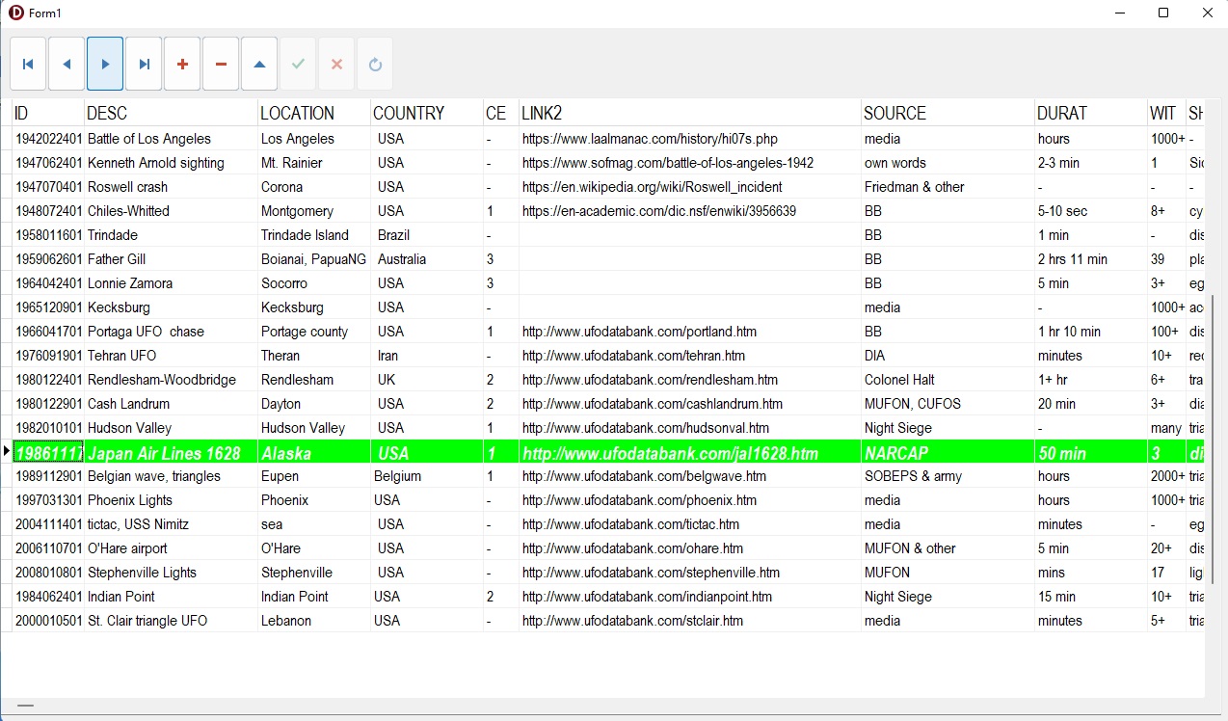1228x721 pixels.
Task: Click the next record arrow button
Action: click(x=105, y=64)
